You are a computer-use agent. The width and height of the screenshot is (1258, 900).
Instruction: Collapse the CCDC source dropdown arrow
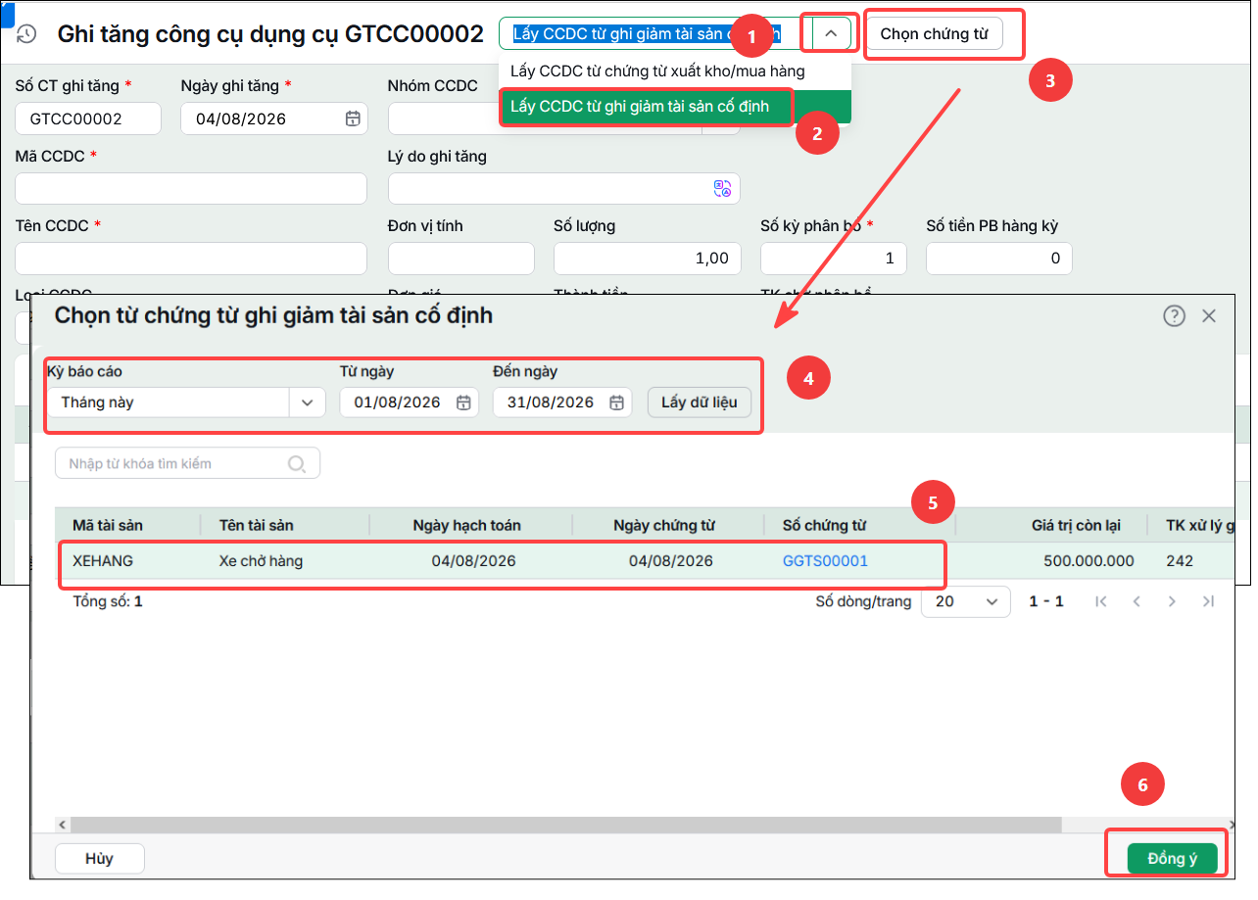point(831,33)
